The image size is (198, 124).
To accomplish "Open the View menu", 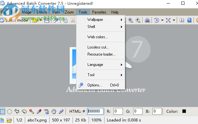I will coord(56,12).
